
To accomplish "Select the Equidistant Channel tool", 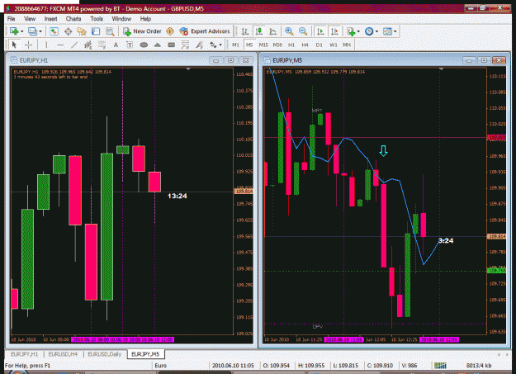I will click(88, 45).
